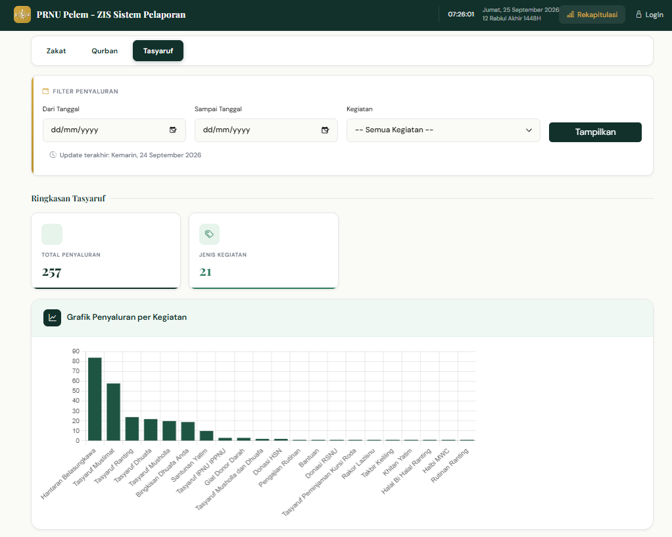The height and width of the screenshot is (537, 672).
Task: Click the Update terakhir text
Action: point(130,155)
